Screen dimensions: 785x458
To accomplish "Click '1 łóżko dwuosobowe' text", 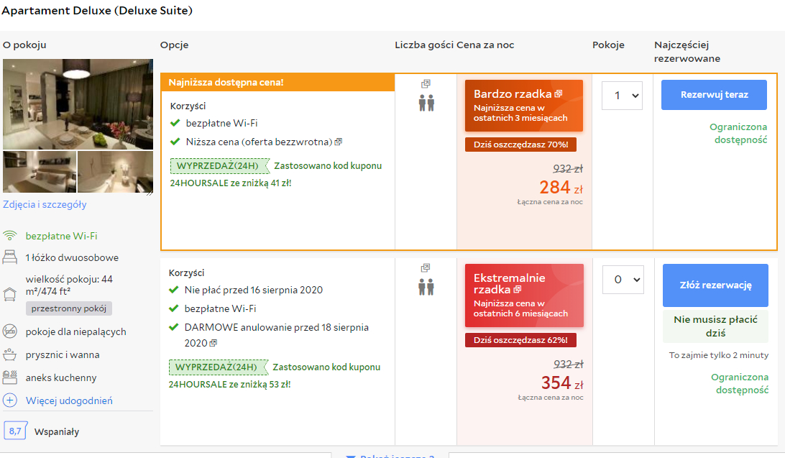I will (x=72, y=257).
